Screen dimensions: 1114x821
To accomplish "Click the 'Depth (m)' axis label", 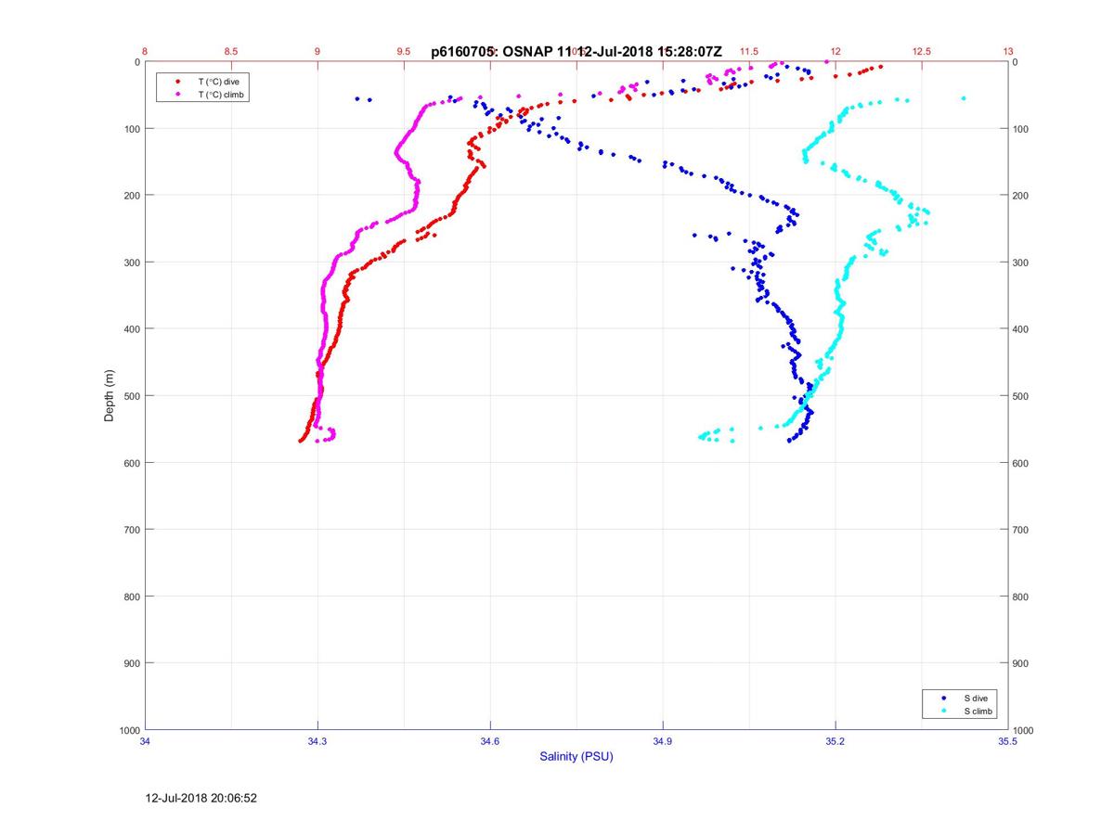I will point(109,395).
